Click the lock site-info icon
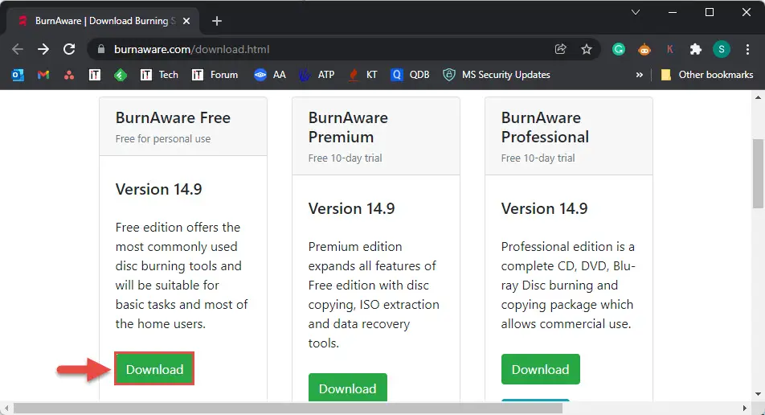 [101, 49]
